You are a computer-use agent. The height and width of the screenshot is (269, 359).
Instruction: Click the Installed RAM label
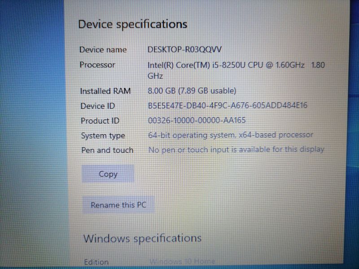pyautogui.click(x=105, y=91)
